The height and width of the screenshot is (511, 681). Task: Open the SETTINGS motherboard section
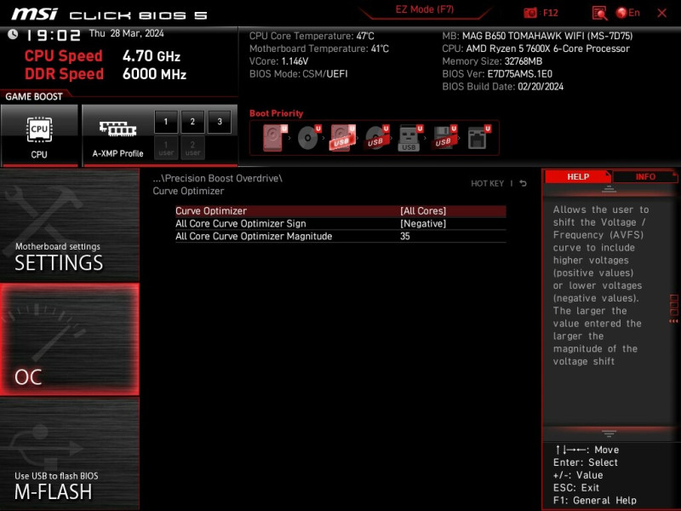[x=70, y=225]
